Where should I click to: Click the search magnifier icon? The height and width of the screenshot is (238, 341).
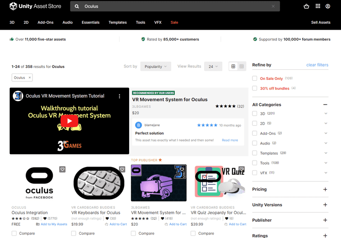point(77,6)
